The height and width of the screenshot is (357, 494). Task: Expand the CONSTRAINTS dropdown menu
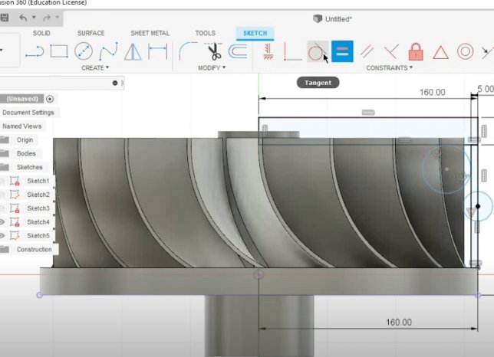click(390, 68)
